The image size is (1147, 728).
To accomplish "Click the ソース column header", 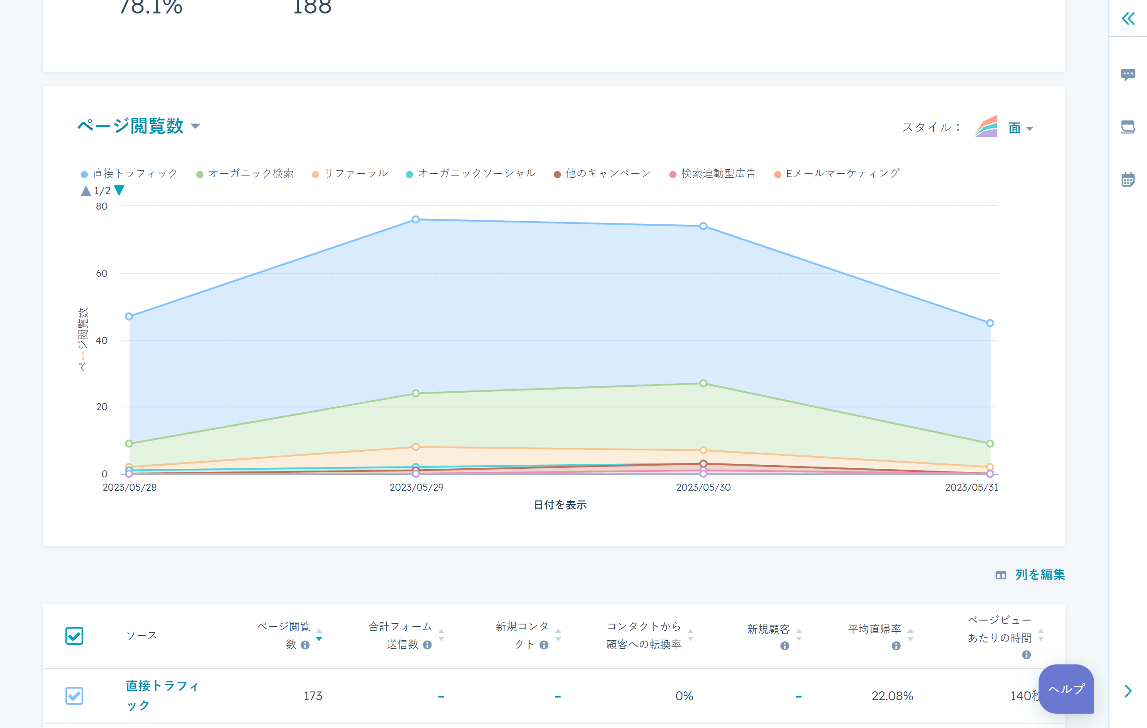I will point(142,636).
